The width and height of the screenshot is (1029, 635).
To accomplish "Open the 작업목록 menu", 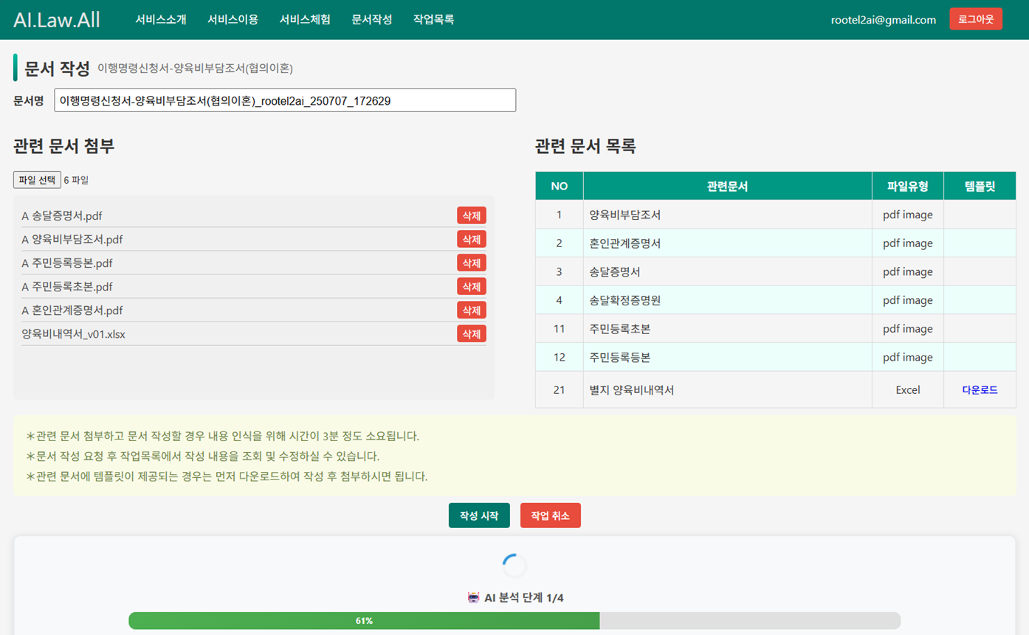I will pos(434,20).
